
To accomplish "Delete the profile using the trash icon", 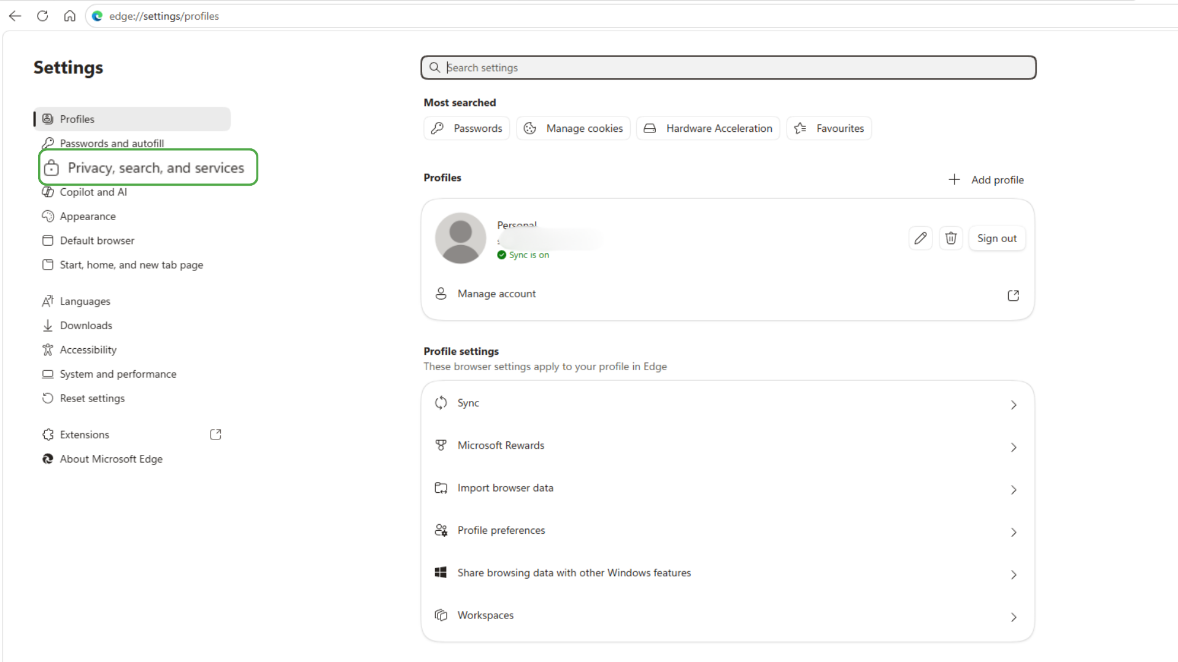I will [951, 238].
